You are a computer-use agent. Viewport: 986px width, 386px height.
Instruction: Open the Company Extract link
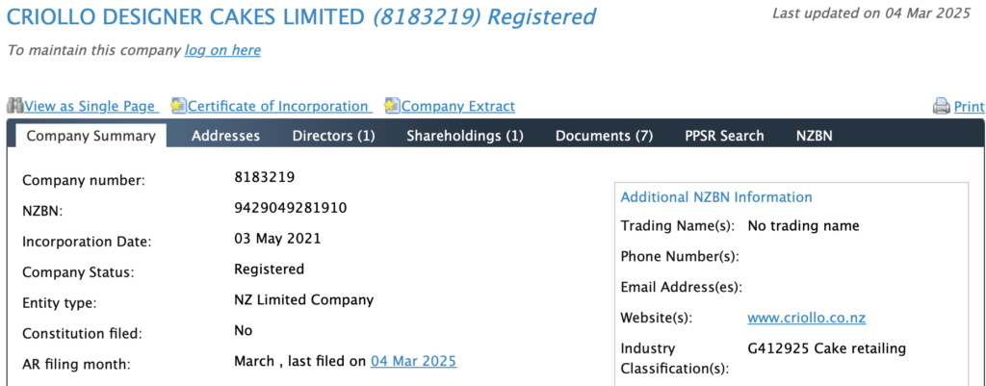(x=457, y=106)
